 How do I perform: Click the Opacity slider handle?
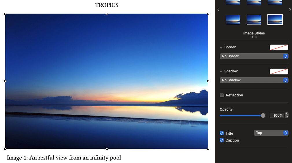(263, 116)
